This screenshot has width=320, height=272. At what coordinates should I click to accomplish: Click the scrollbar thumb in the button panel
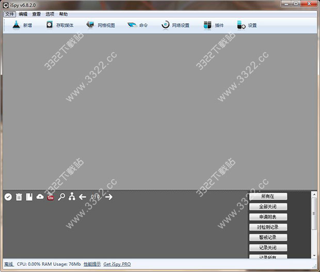[314, 214]
